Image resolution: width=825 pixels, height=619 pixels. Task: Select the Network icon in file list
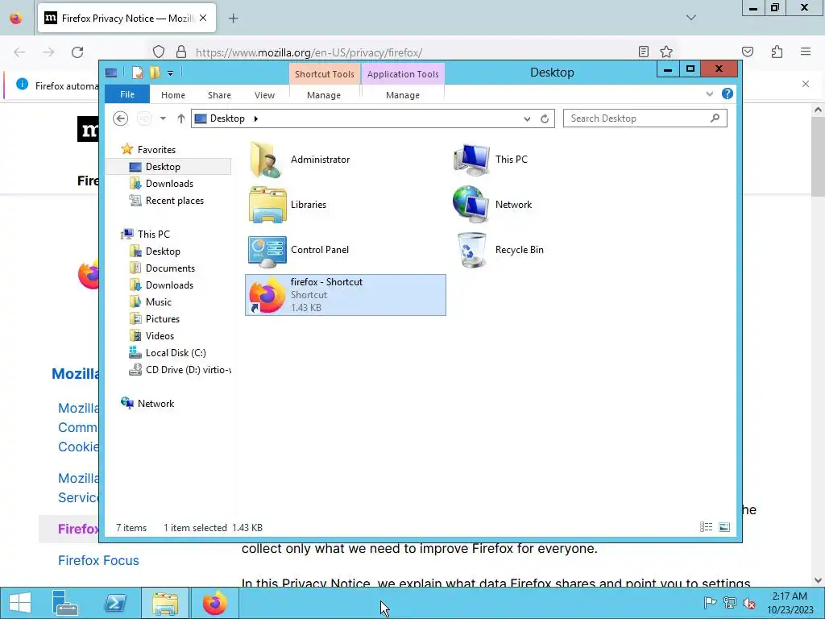coord(471,205)
